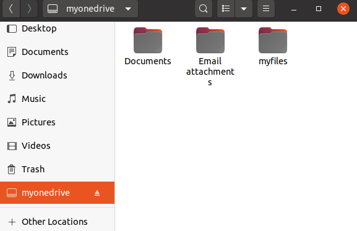Image resolution: width=357 pixels, height=231 pixels.
Task: Maximize the Files window
Action: 319,9
